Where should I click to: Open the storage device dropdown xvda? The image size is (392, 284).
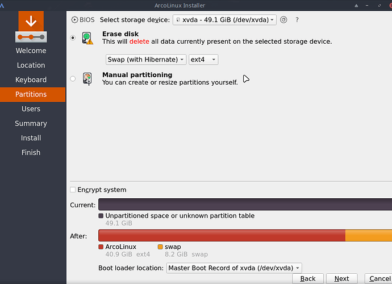224,20
